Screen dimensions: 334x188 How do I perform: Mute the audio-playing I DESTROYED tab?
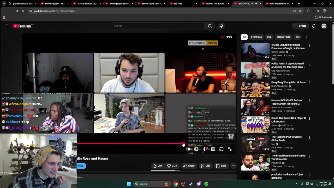coord(256,4)
